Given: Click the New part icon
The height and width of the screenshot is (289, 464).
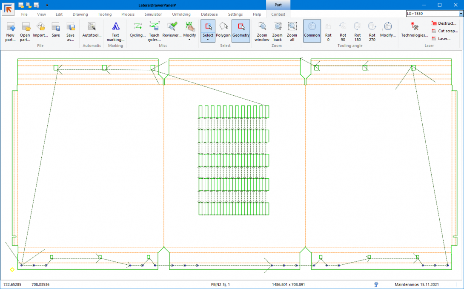Looking at the screenshot, I should (11, 31).
